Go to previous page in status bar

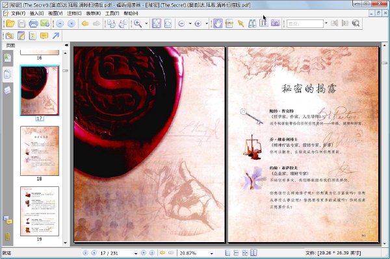tap(94, 253)
